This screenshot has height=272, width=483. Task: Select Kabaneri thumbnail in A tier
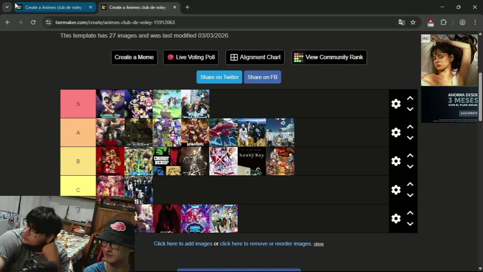click(195, 133)
